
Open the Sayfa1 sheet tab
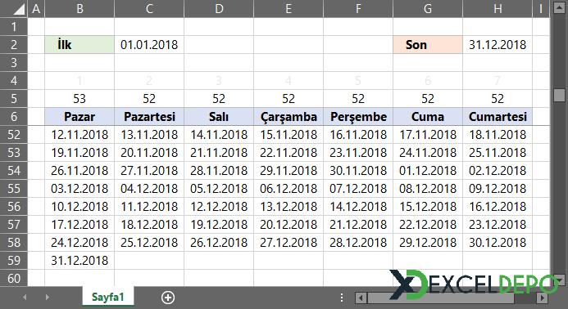pyautogui.click(x=108, y=297)
